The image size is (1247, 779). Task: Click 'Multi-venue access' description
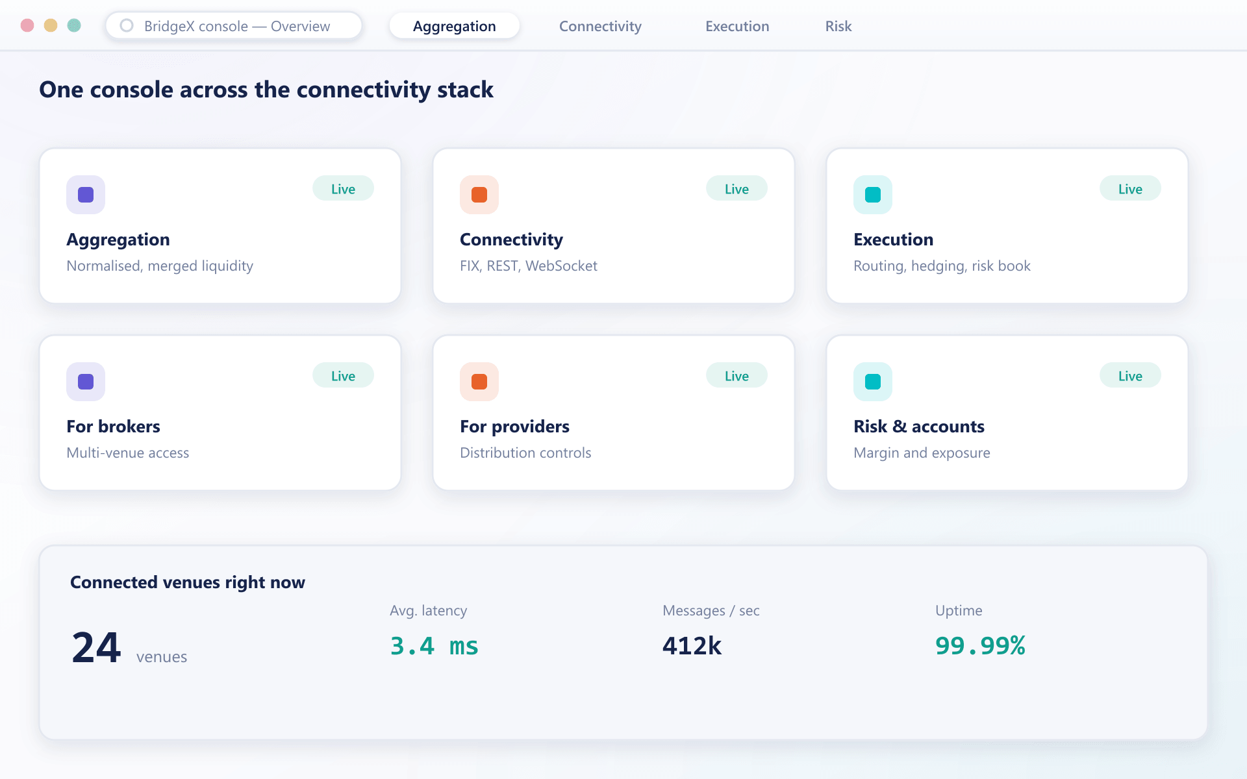(x=128, y=453)
